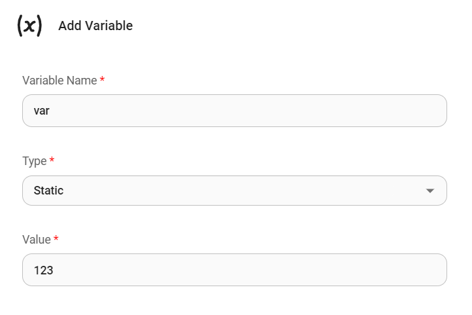This screenshot has width=472, height=315.
Task: Click red asterisk beside Variable Name
Action: click(103, 80)
